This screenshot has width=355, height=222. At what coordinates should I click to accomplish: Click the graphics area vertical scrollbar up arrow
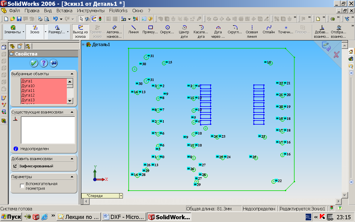pyautogui.click(x=345, y=46)
